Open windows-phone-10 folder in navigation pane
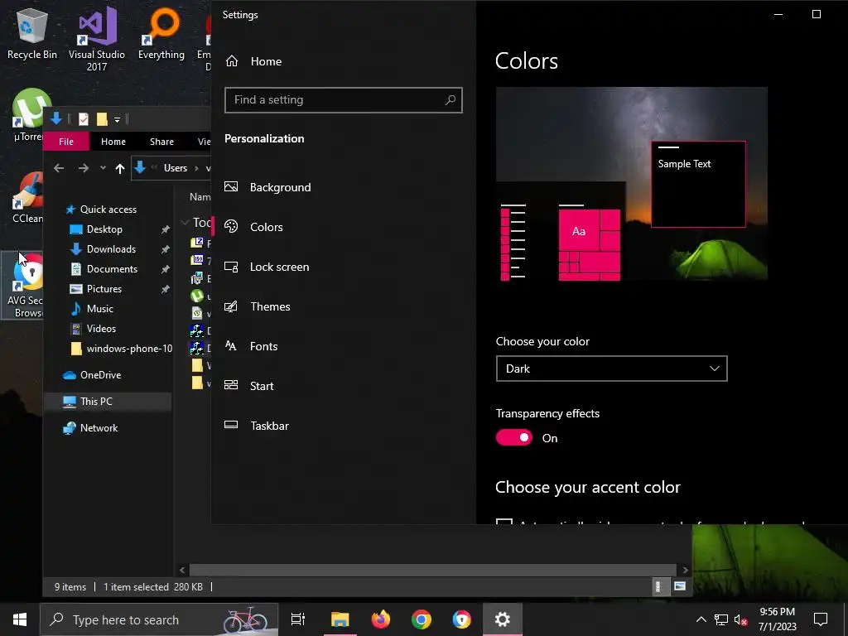Screen dimensions: 848x636 click(121, 349)
